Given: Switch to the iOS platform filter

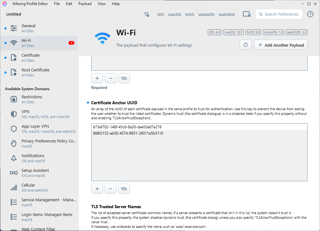Looking at the screenshot, I should [x=161, y=14].
